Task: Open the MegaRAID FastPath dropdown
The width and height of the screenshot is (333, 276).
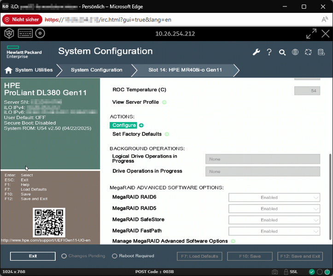Action: (274, 231)
